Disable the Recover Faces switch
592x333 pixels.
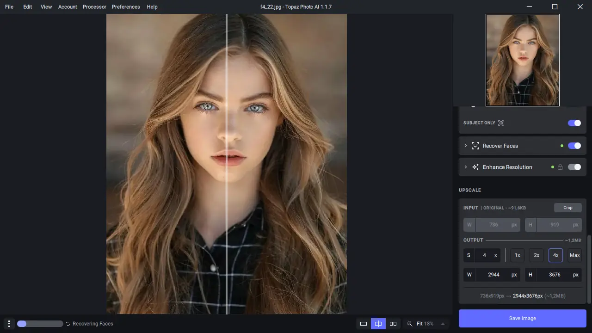pos(574,146)
